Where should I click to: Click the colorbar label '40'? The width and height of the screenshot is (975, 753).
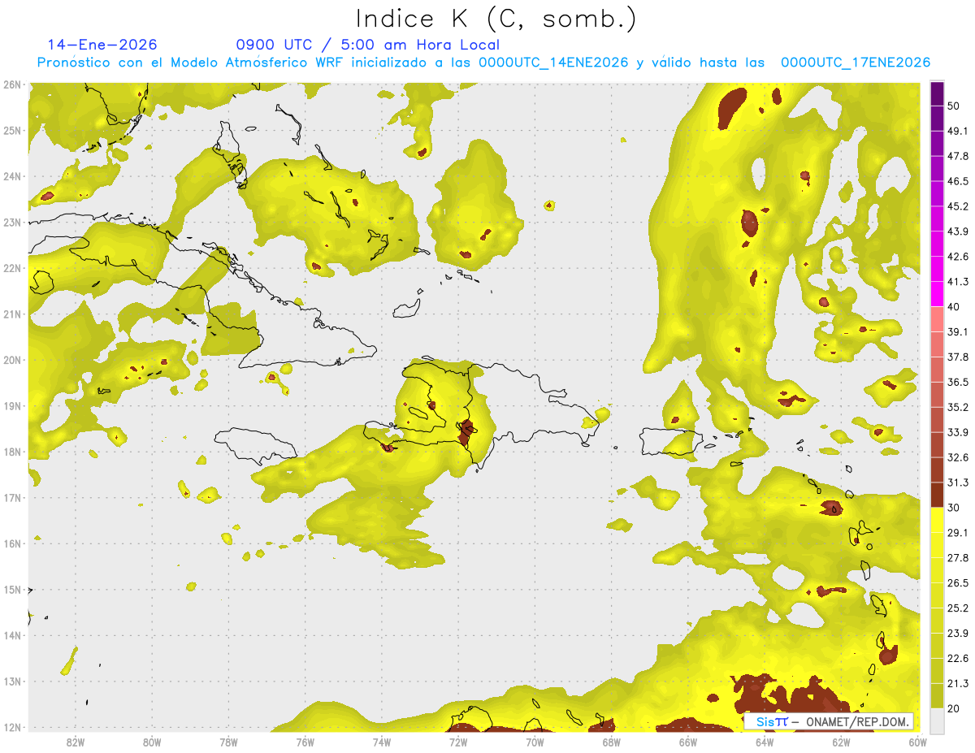(x=955, y=306)
